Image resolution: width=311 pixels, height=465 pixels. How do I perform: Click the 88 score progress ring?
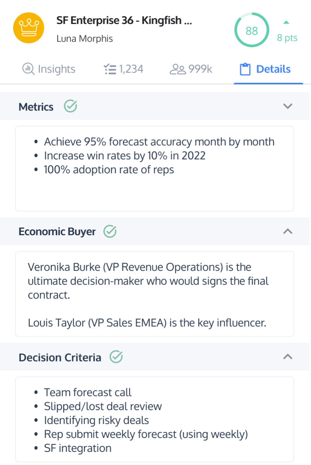point(251,30)
